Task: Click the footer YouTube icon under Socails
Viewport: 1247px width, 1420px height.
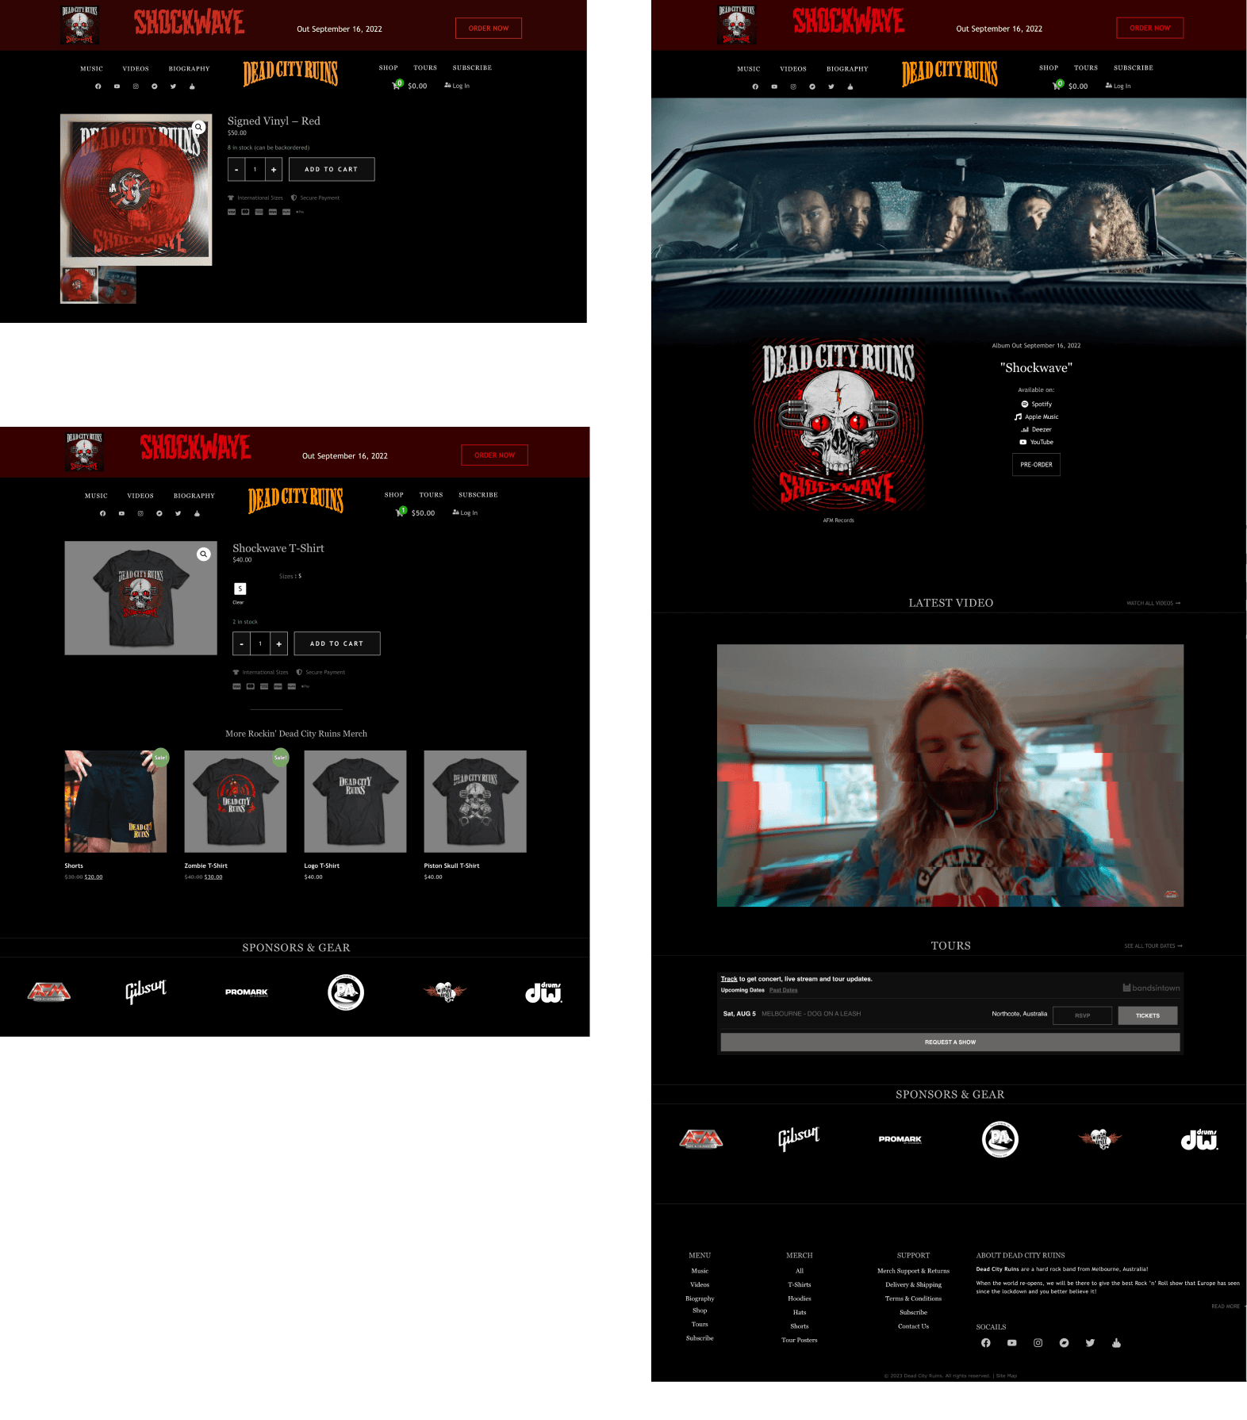Action: pos(1011,1343)
